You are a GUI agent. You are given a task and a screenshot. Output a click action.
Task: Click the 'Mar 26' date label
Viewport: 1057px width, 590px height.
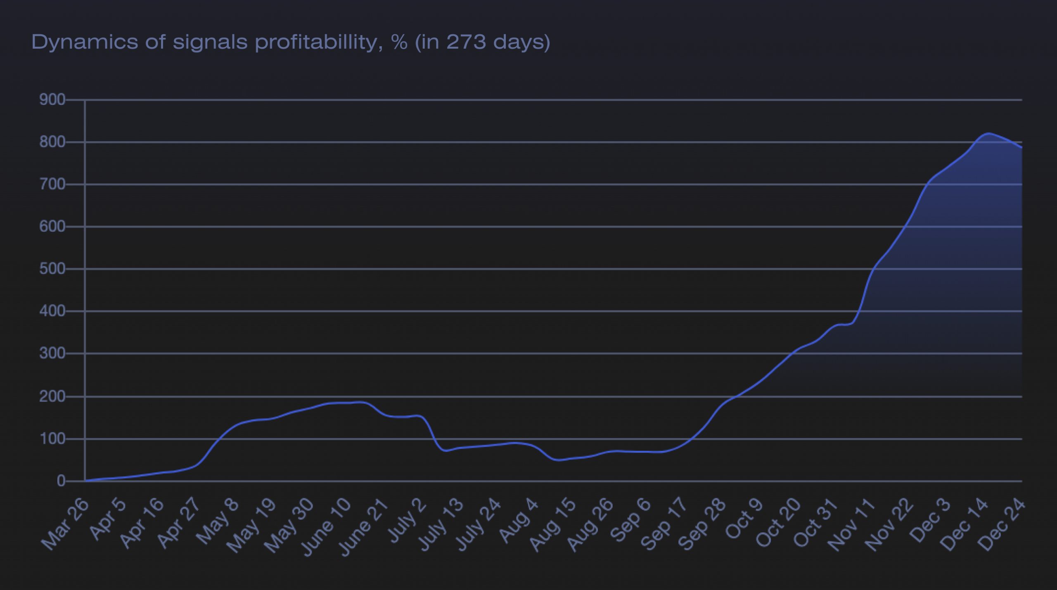point(65,524)
